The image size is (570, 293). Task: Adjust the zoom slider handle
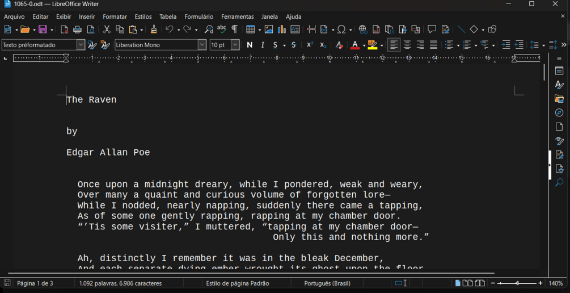pyautogui.click(x=517, y=283)
